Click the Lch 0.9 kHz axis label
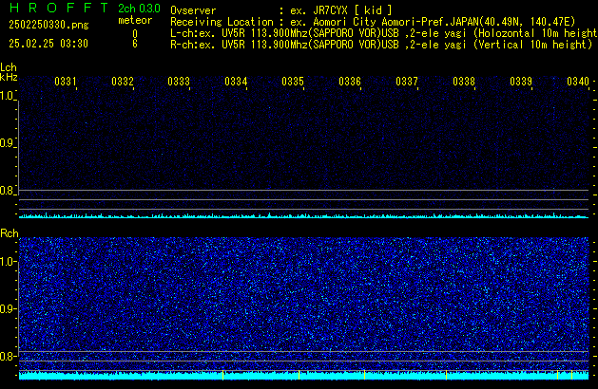 pyautogui.click(x=7, y=143)
